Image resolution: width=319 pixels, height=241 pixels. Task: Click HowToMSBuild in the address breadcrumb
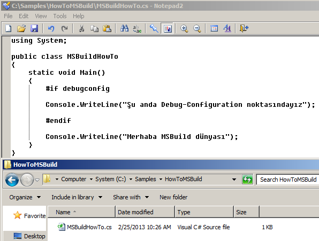pos(183,179)
